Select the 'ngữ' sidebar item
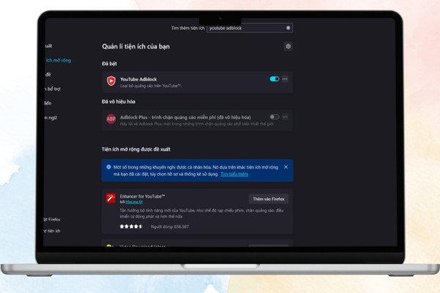Viewport: 440px width, 293px height. [51, 118]
